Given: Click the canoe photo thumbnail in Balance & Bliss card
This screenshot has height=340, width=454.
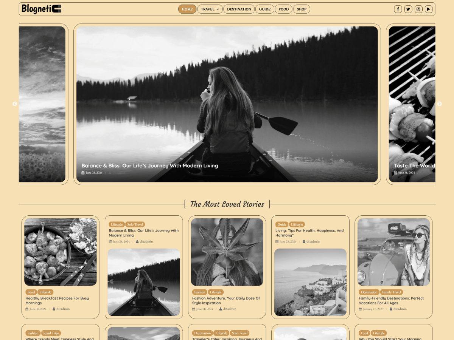Looking at the screenshot, I should click(144, 282).
